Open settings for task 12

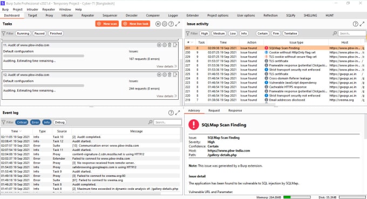[x=165, y=74]
